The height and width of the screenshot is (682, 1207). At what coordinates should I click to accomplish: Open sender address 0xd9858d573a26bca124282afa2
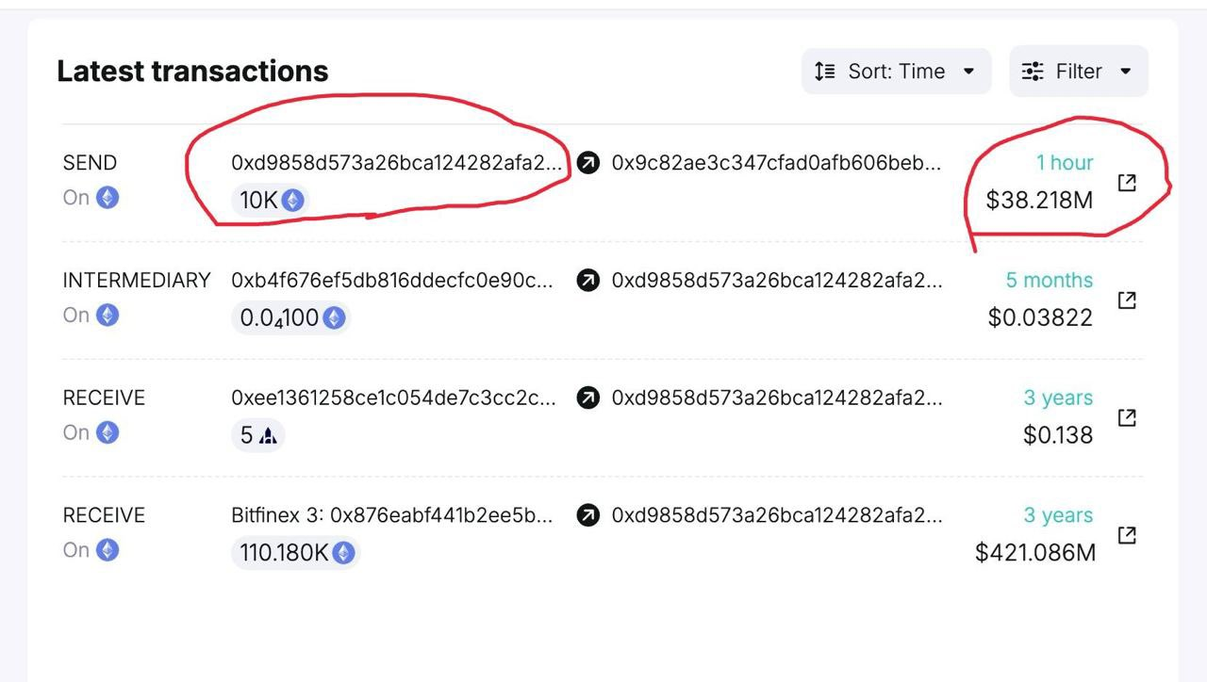click(x=396, y=163)
